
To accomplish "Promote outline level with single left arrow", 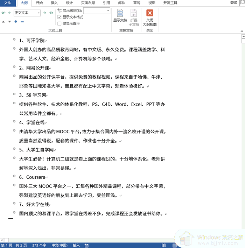I will (x=9, y=13).
